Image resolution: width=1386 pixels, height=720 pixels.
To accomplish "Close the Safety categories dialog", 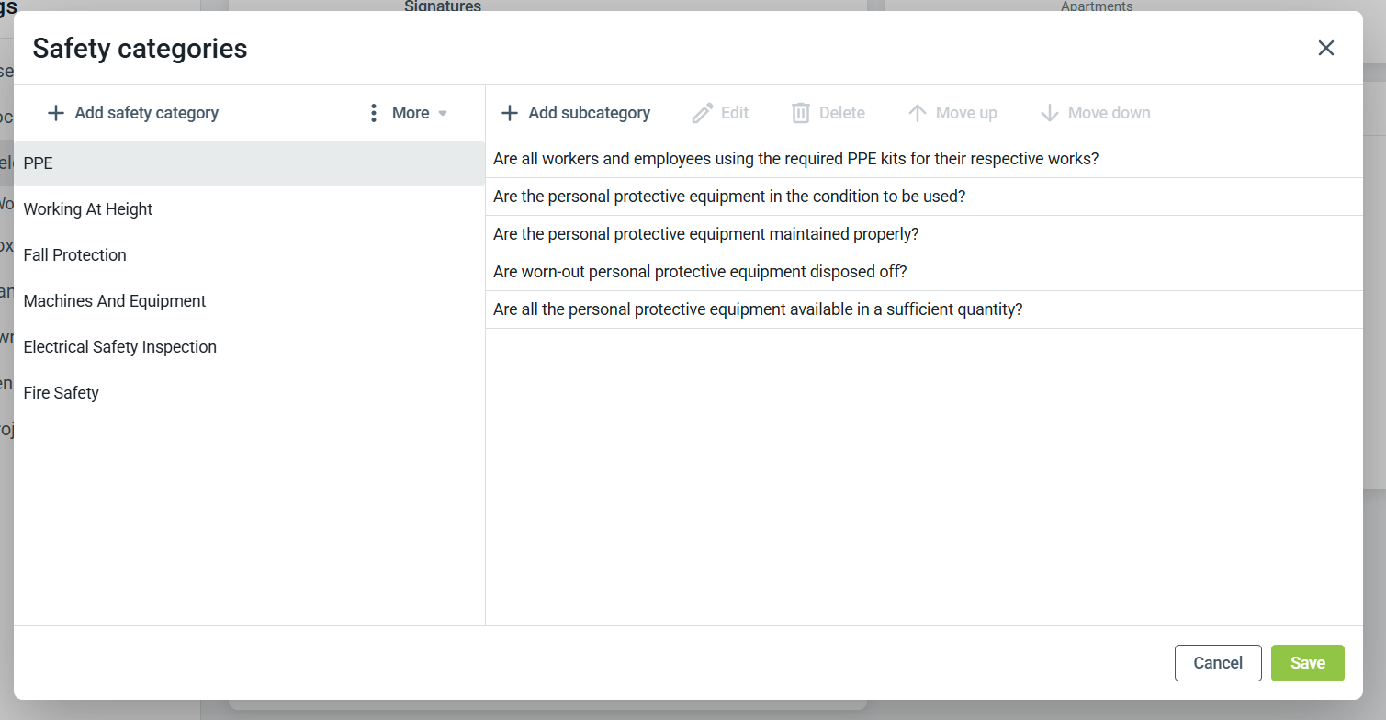I will tap(1326, 48).
